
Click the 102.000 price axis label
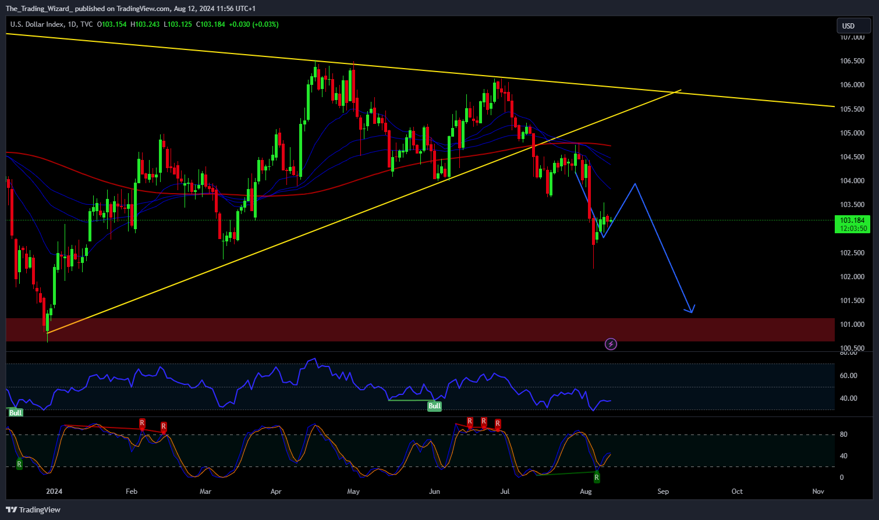point(852,277)
